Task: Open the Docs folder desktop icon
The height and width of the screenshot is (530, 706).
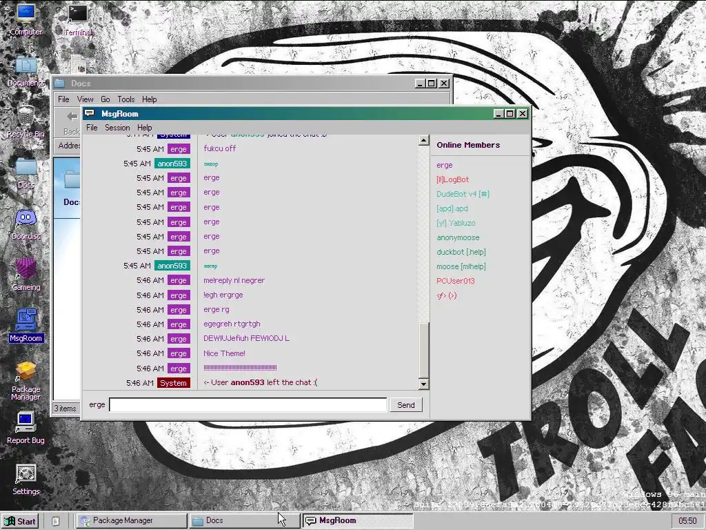Action: click(x=26, y=173)
